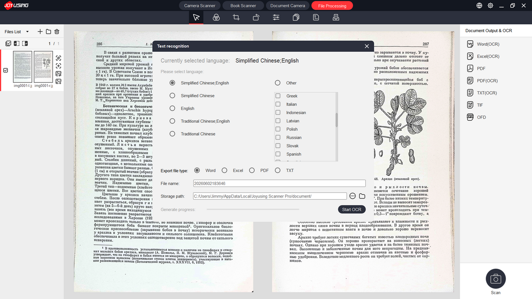
Task: Click the add image icon beside thumbnails
Action: tap(59, 81)
